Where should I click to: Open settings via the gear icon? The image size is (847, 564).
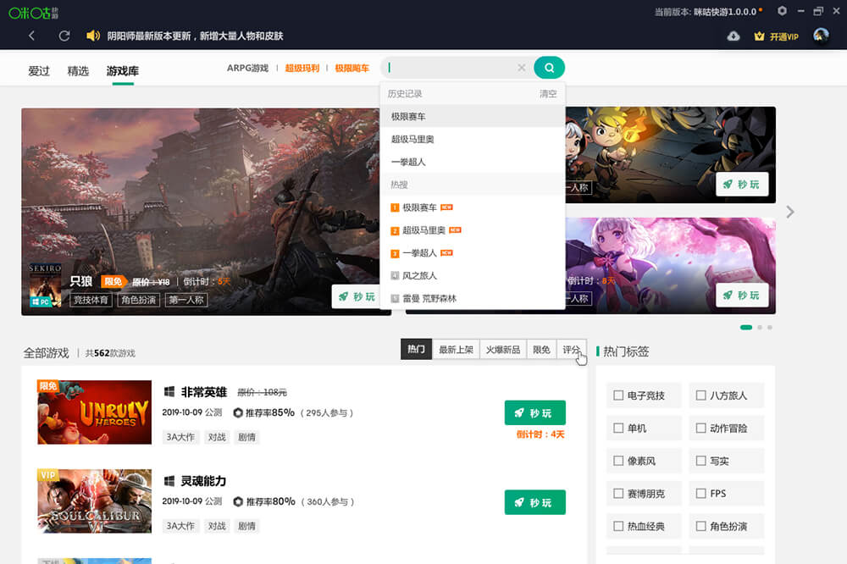[x=781, y=11]
